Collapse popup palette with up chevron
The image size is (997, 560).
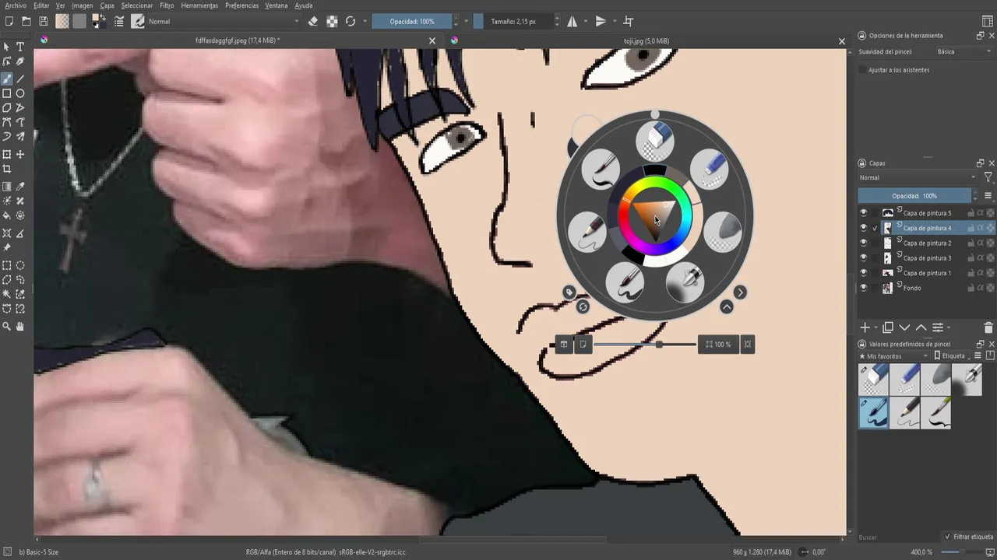727,307
